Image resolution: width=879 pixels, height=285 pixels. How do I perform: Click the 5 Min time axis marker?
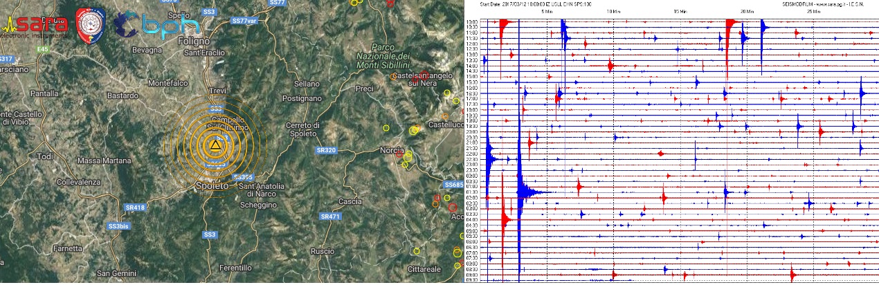pyautogui.click(x=547, y=12)
